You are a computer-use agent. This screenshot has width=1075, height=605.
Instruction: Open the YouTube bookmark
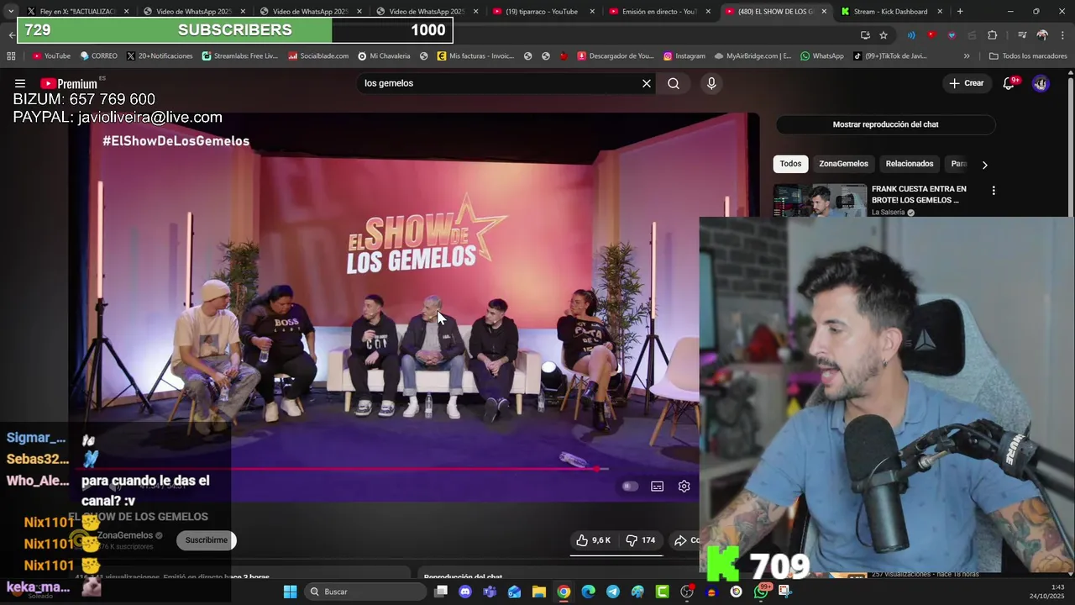click(x=51, y=56)
